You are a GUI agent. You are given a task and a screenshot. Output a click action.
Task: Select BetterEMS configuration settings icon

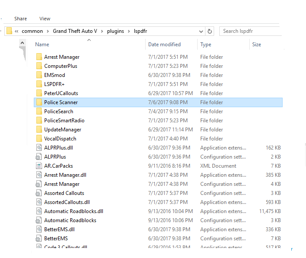39,239
